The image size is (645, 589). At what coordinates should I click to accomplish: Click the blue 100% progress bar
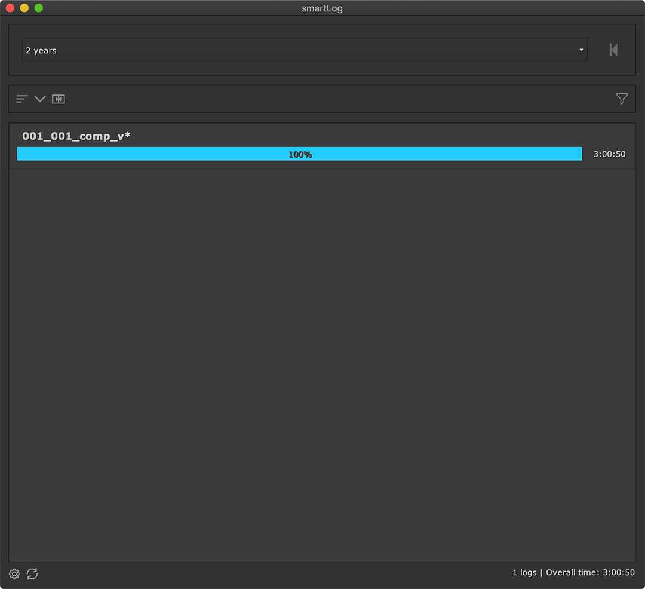coord(299,154)
